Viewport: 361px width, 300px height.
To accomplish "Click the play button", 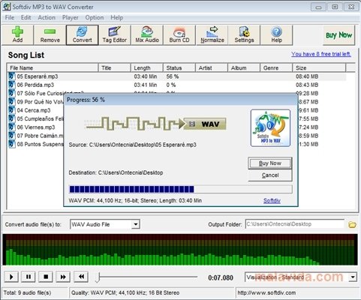I will [x=11, y=277].
